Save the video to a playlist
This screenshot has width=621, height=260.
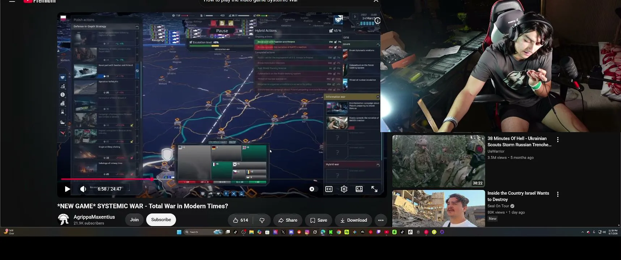(x=318, y=220)
